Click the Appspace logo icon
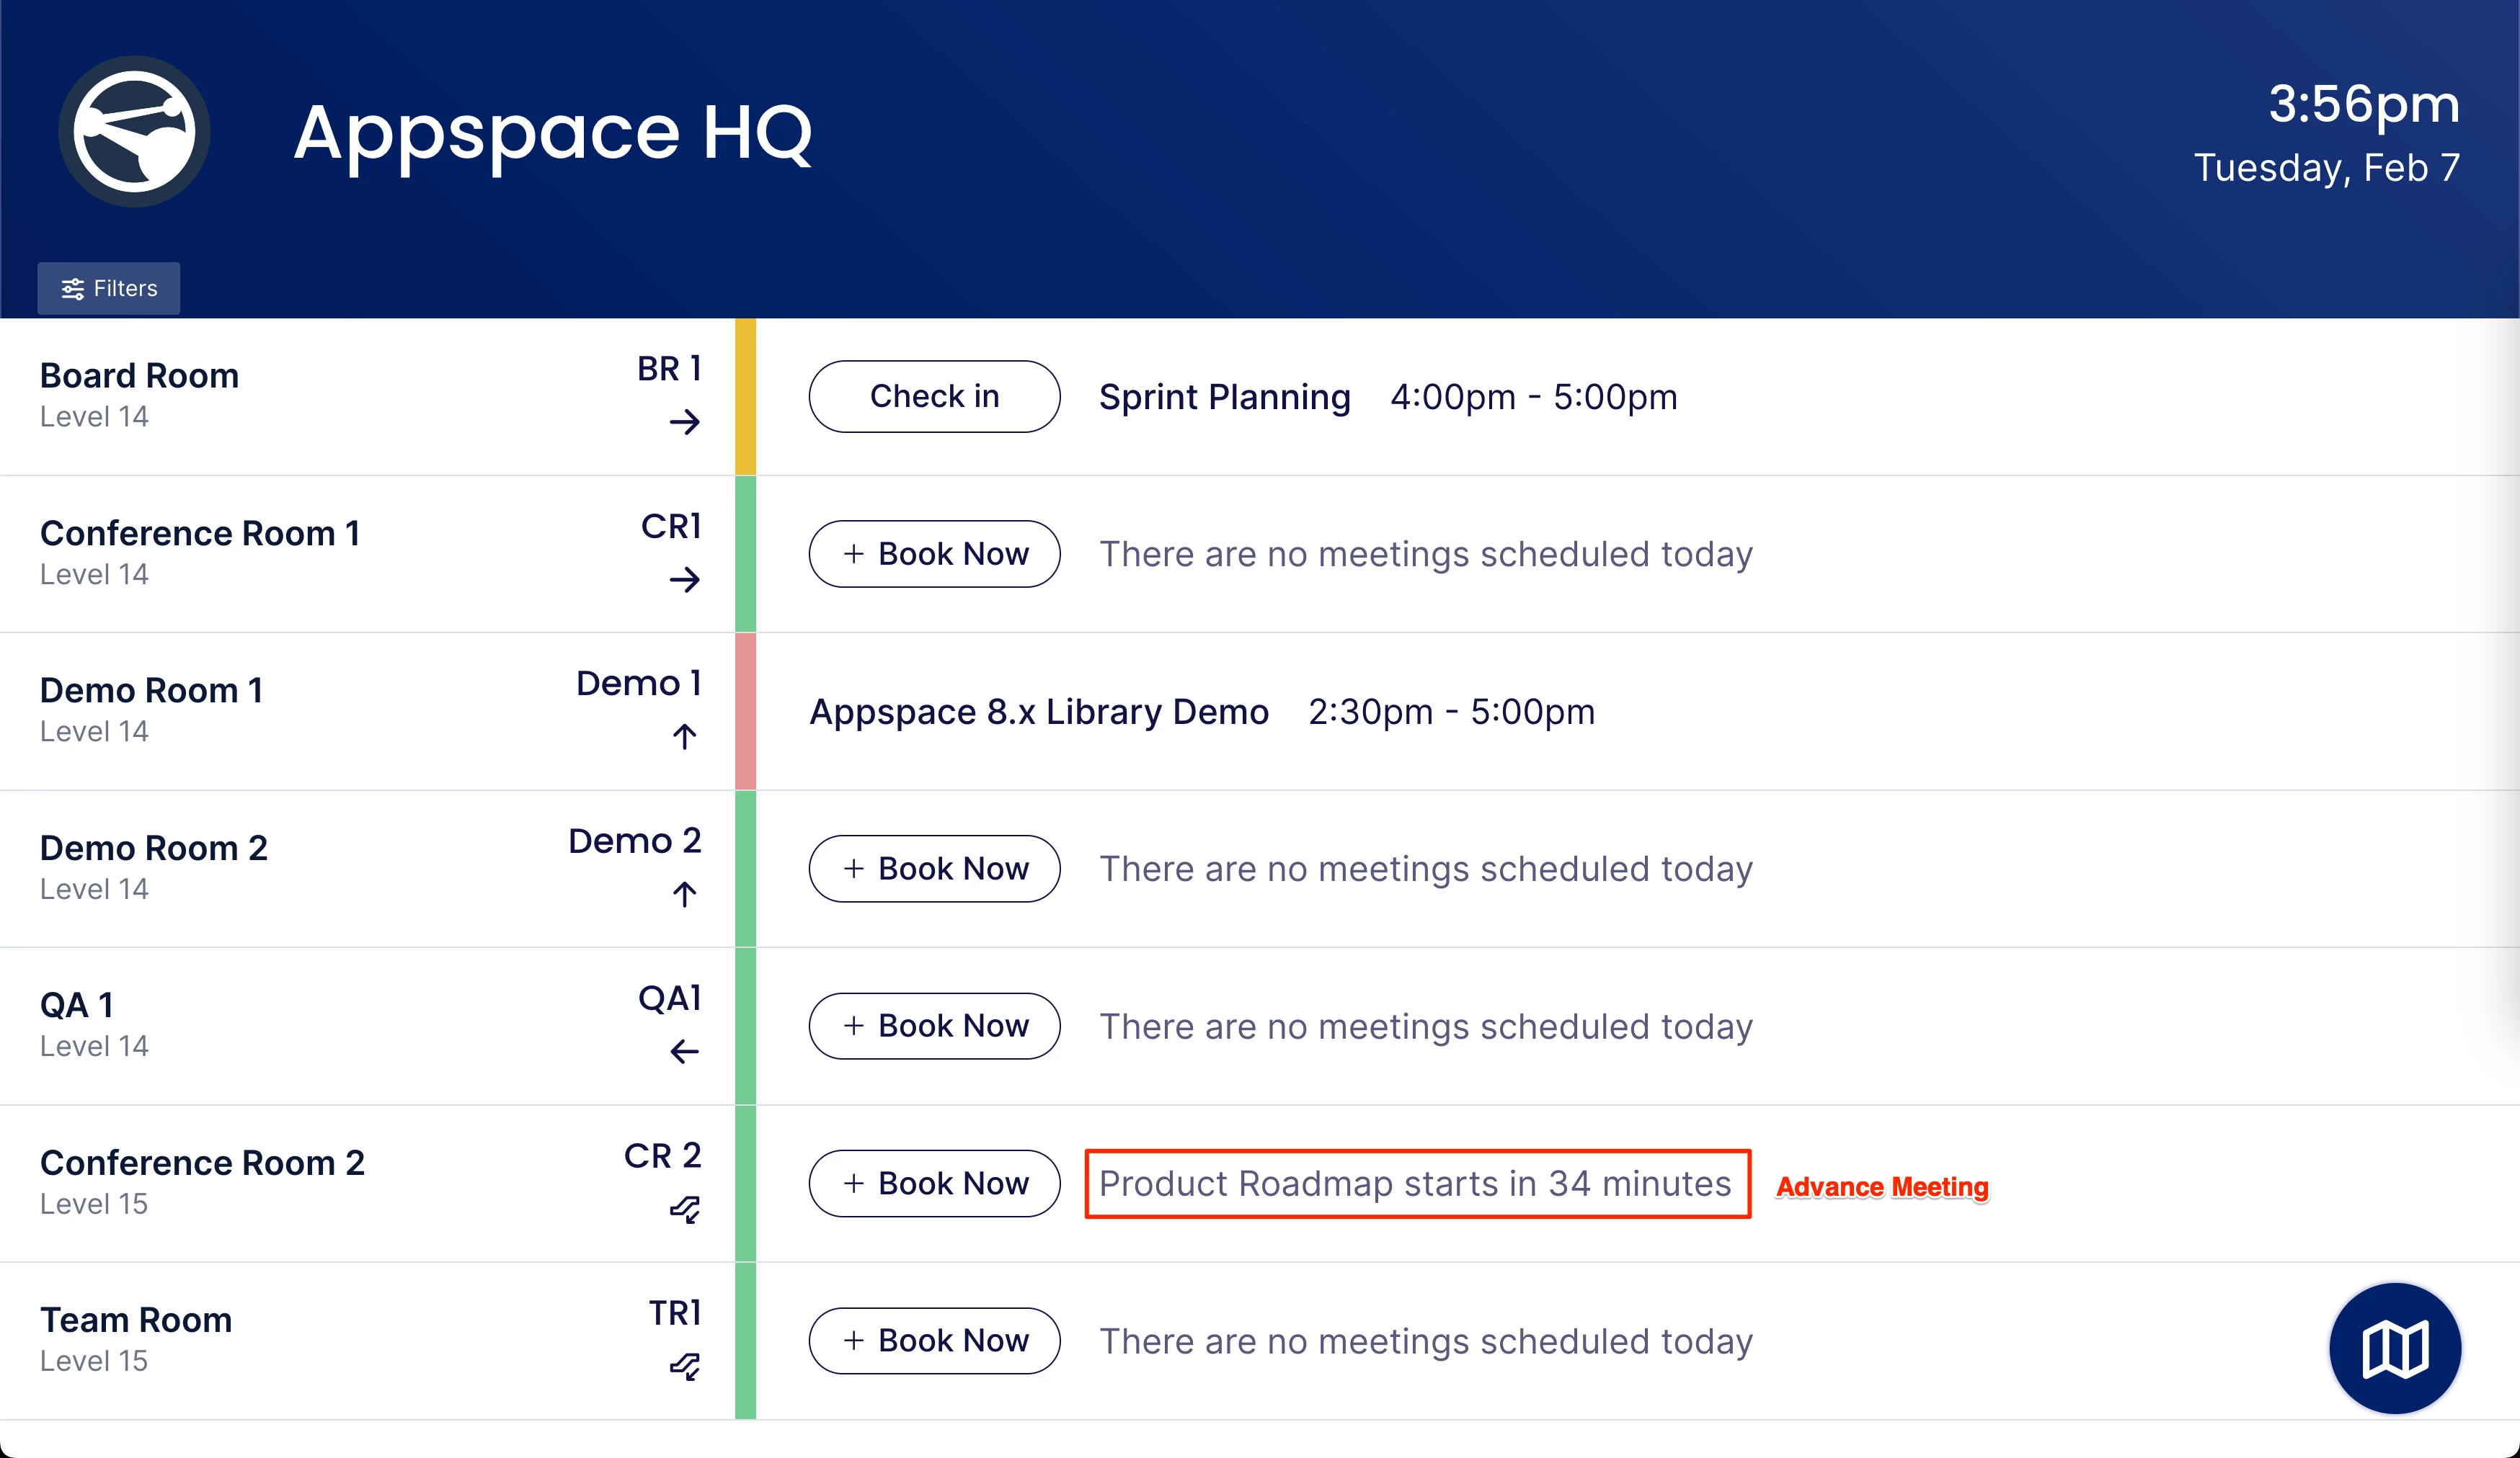2520x1458 pixels. click(x=134, y=132)
